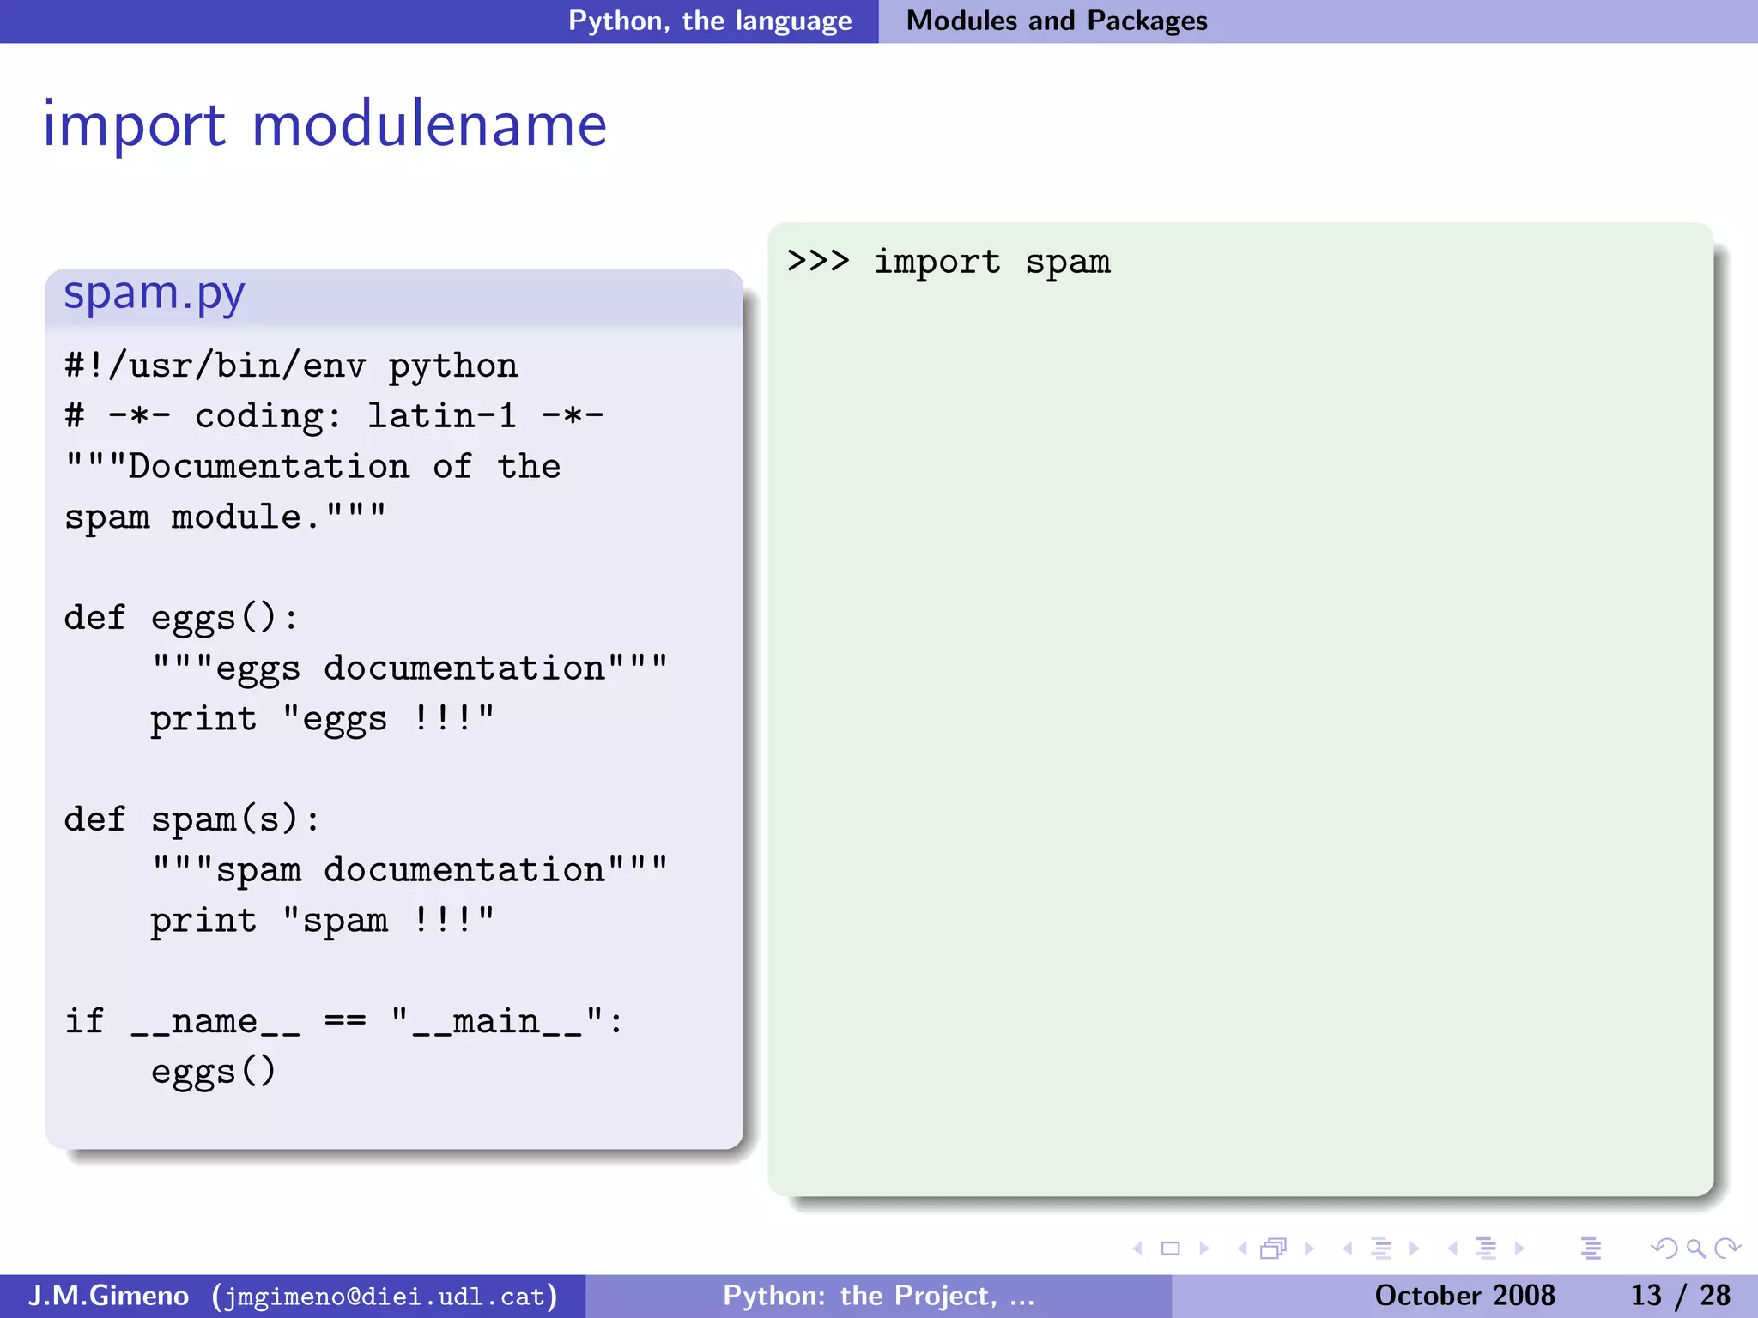Click the 'spam module."""' line

[226, 517]
